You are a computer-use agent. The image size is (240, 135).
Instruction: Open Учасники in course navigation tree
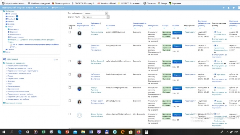14,29
